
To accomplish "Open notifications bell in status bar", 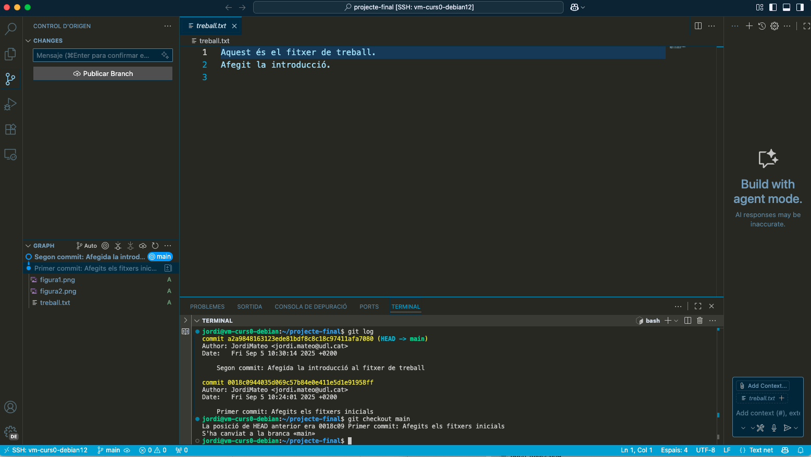I will point(801,450).
